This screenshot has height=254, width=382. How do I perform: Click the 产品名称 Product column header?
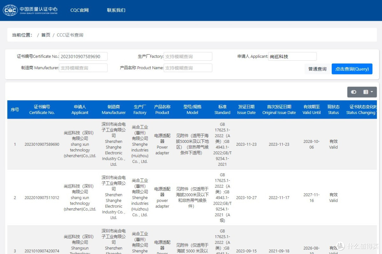point(162,110)
